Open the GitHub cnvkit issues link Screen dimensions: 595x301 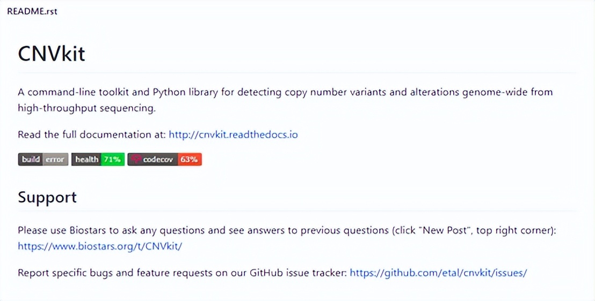click(438, 273)
